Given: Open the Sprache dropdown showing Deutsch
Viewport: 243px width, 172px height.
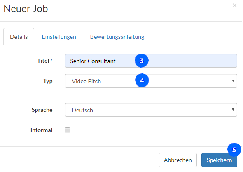Looking at the screenshot, I should point(151,110).
